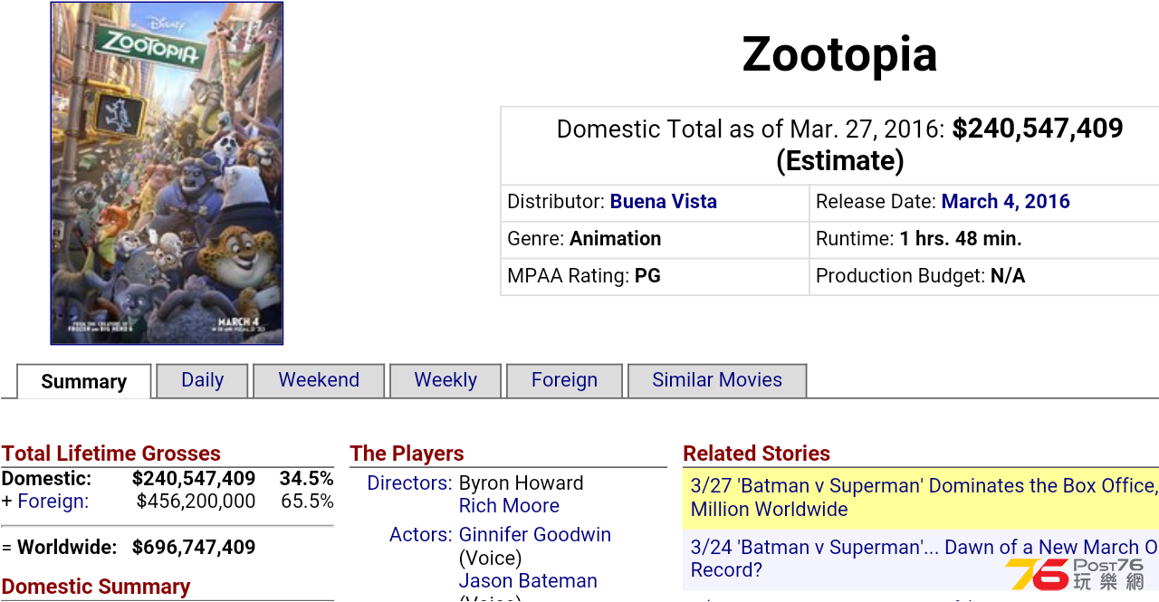Click the Zootopia page title
1159x602 pixels.
point(839,54)
